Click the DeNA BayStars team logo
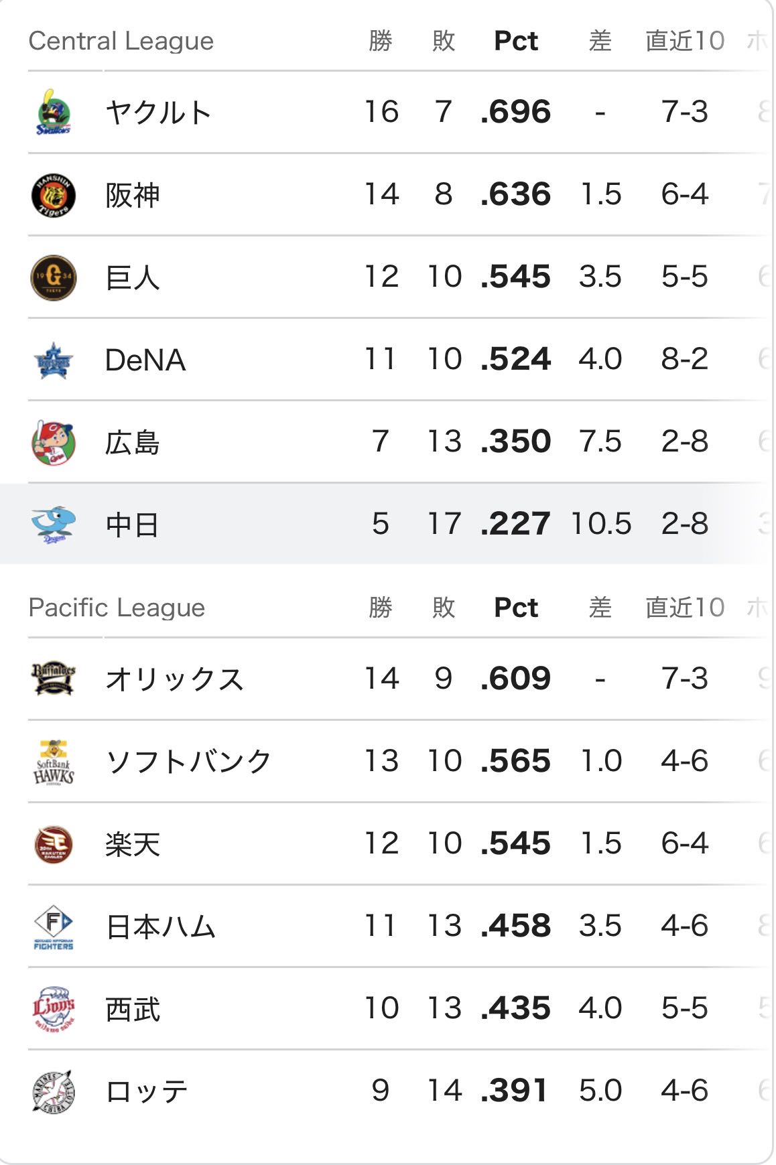This screenshot has width=776, height=1165. [54, 360]
